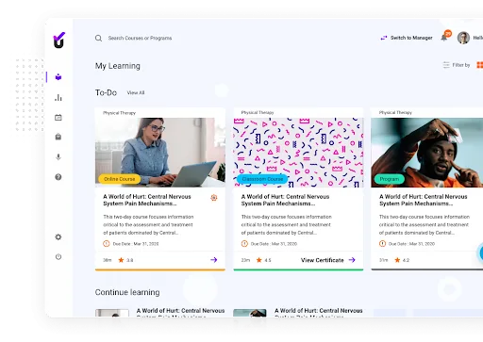This screenshot has width=483, height=342.
Task: Click View All next to To-Do
Action: (136, 92)
